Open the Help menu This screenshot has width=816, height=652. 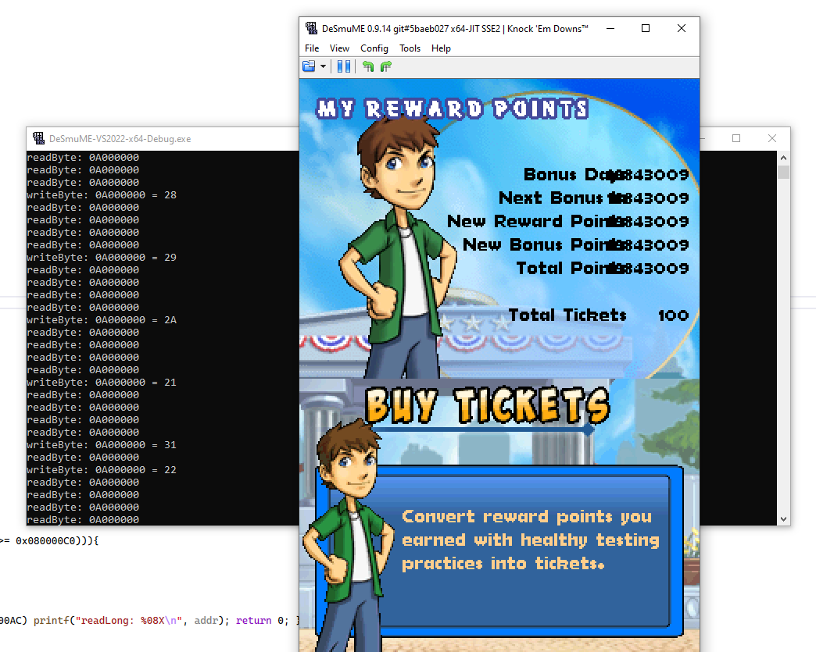(441, 48)
